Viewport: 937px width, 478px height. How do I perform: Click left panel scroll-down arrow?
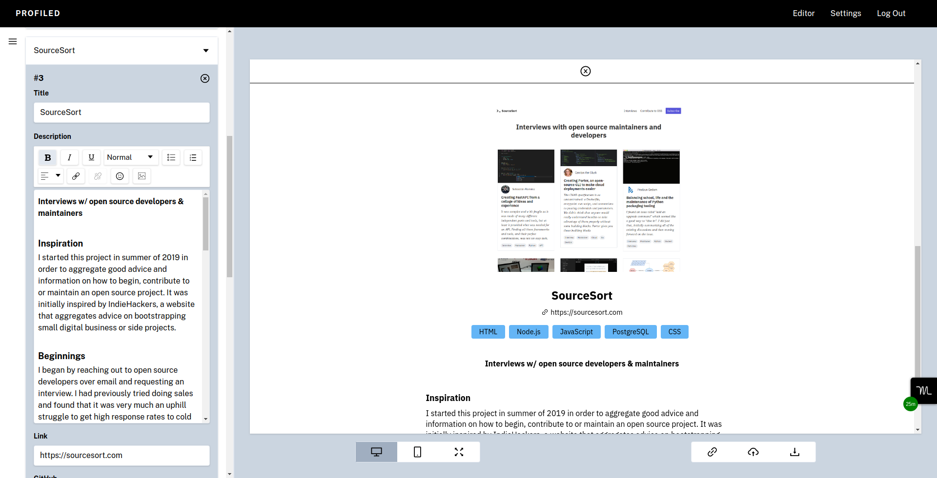[229, 474]
